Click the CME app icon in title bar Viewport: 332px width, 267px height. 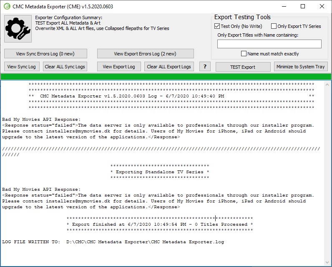click(x=7, y=6)
